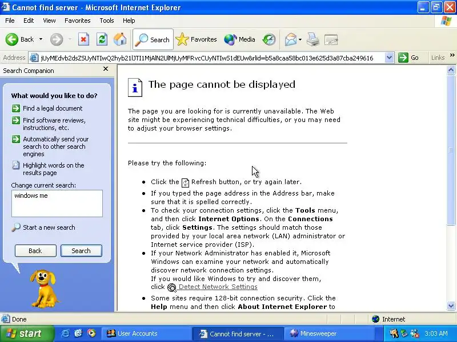This screenshot has width=457, height=342.
Task: Click the page scrollbar down arrow
Action: point(451,306)
